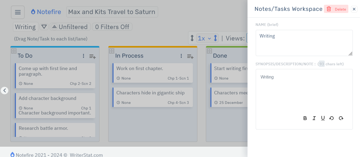Undo changes in the synopsis editor
The height and width of the screenshot is (157, 360).
coord(331,118)
